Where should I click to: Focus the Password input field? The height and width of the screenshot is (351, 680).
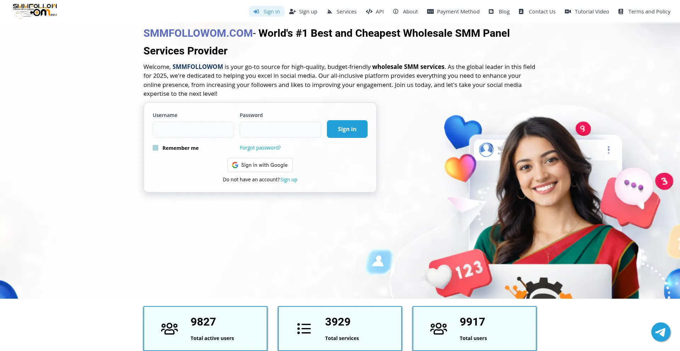point(280,130)
